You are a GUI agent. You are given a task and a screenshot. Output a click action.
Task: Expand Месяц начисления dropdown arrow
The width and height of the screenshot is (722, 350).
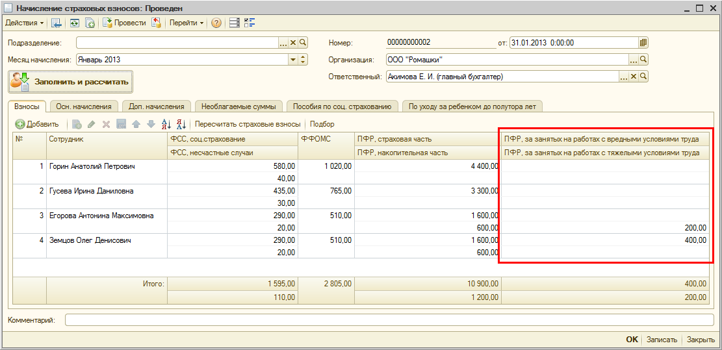tap(292, 60)
